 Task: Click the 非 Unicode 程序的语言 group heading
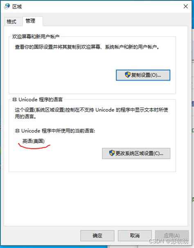(37, 99)
